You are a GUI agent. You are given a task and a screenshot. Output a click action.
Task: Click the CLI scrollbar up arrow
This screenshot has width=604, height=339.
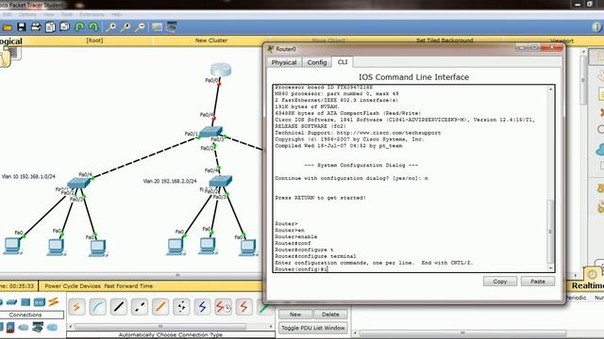pyautogui.click(x=550, y=89)
